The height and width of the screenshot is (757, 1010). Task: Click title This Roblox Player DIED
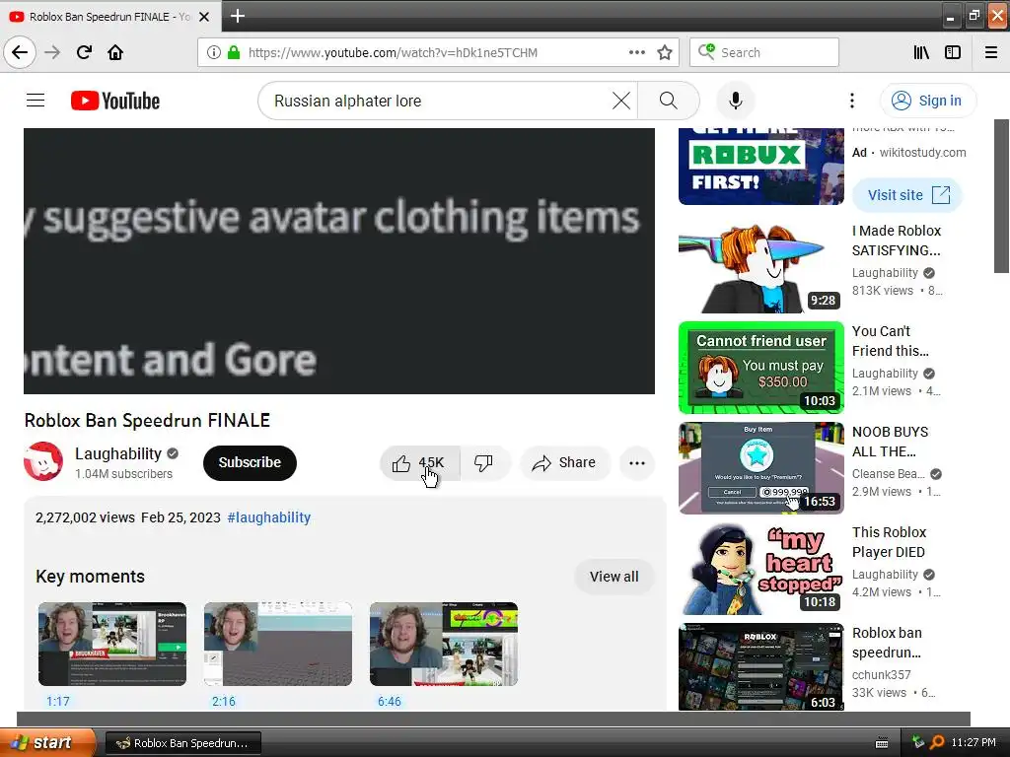(889, 542)
